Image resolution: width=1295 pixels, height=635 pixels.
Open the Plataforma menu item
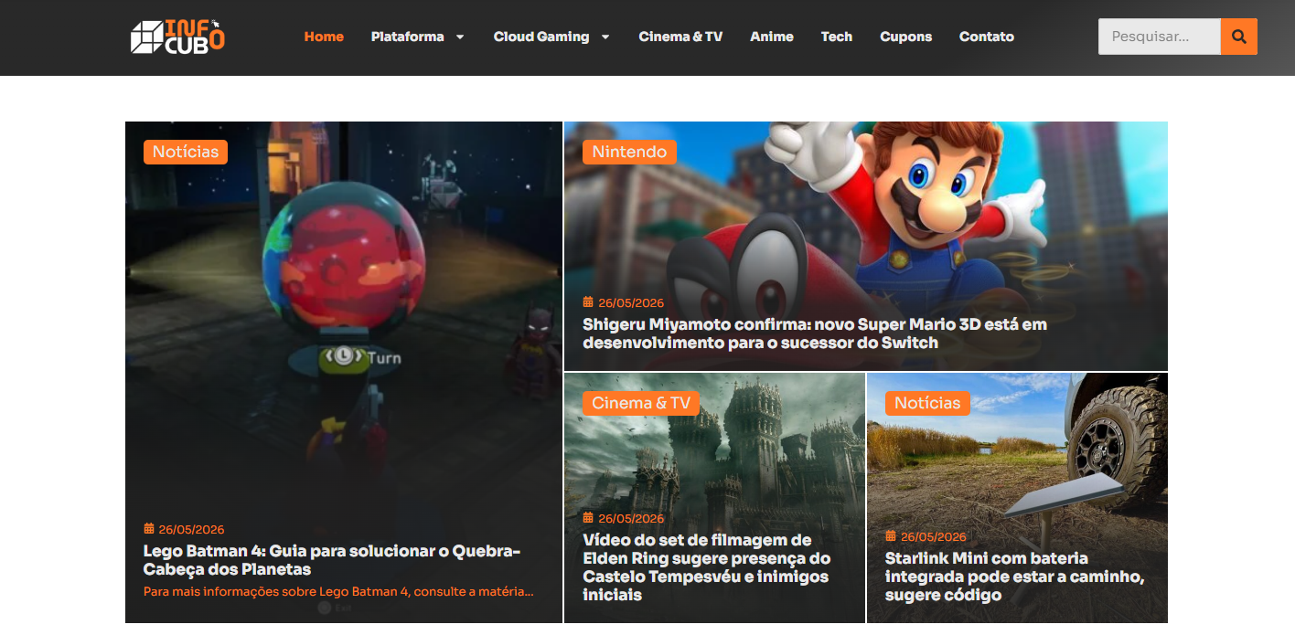coord(407,37)
